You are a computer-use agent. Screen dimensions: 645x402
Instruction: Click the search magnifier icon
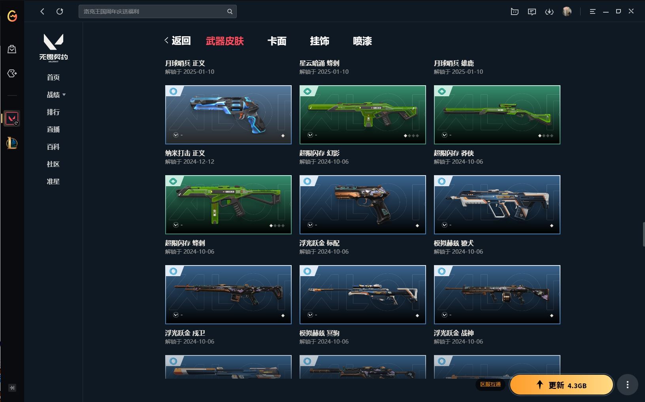[x=230, y=11]
